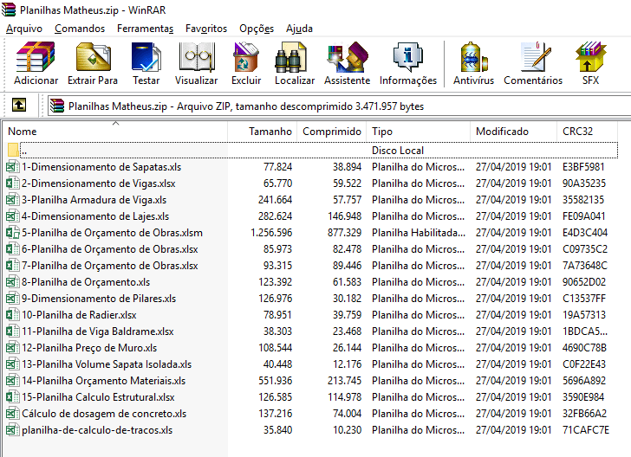Click the archive path field

[x=339, y=106]
